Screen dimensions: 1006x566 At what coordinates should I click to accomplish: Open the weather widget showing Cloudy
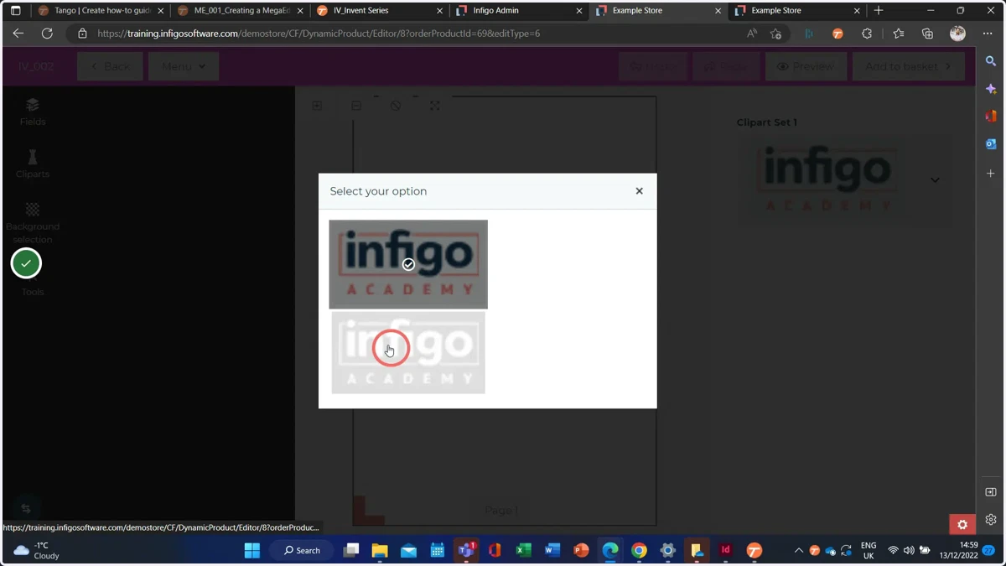38,550
